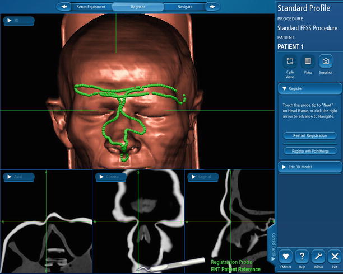This screenshot has width=343, height=274.
Task: Switch to the Setup Equipment step
Action: point(91,7)
